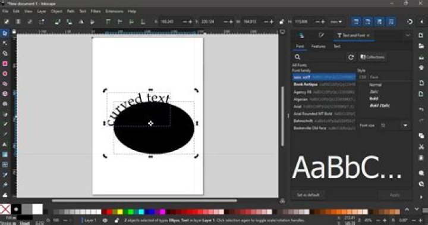The width and height of the screenshot is (428, 225).
Task: Select the Star and polygon tool
Action: pyautogui.click(x=5, y=84)
